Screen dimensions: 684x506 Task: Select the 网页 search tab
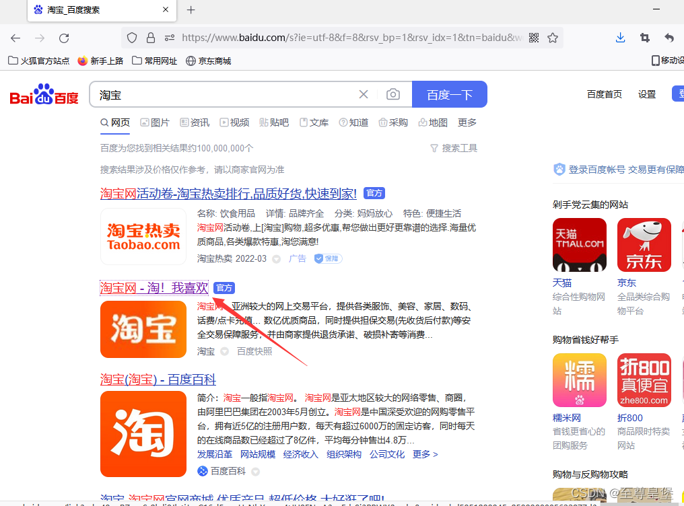tap(115, 122)
